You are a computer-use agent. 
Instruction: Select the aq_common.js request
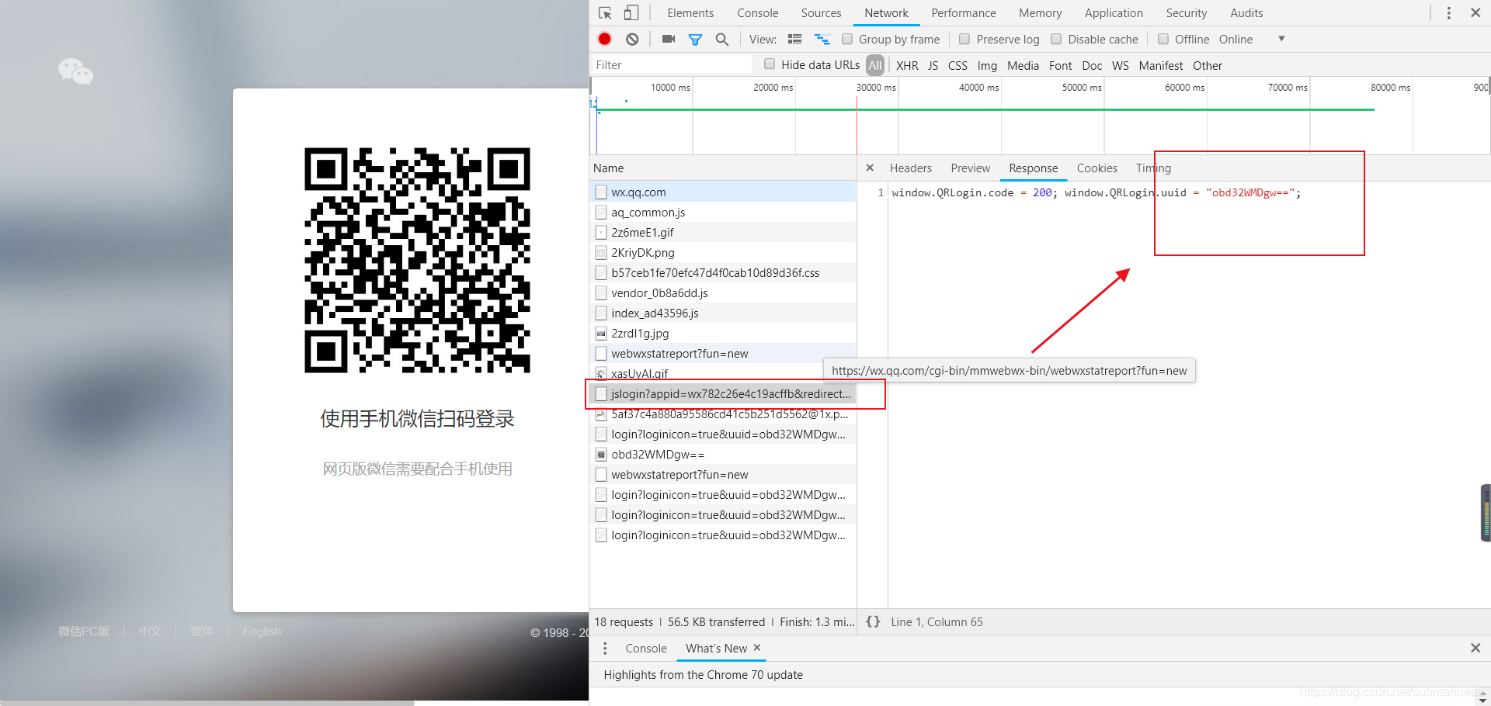coord(723,213)
